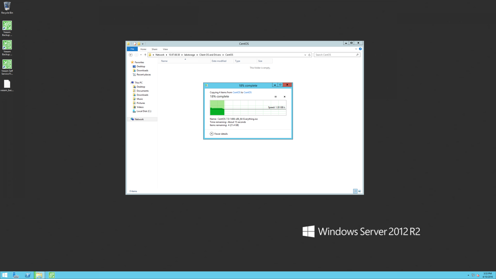Minimize the 18% complete copy dialog
The image size is (496, 279).
275,85
